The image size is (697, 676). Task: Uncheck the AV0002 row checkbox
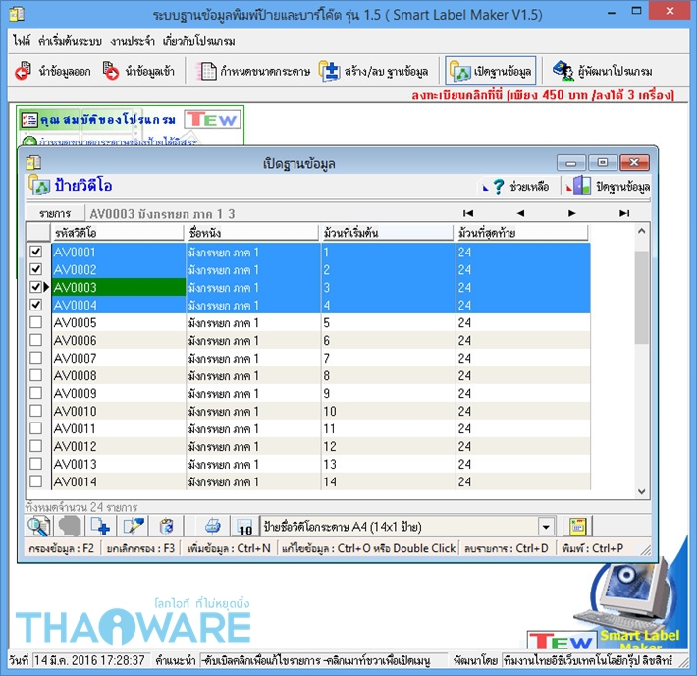pos(36,269)
